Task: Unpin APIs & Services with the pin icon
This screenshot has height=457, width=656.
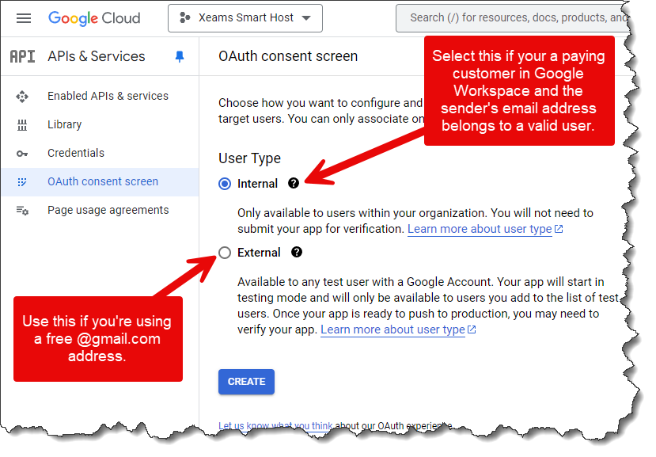Action: pyautogui.click(x=180, y=56)
